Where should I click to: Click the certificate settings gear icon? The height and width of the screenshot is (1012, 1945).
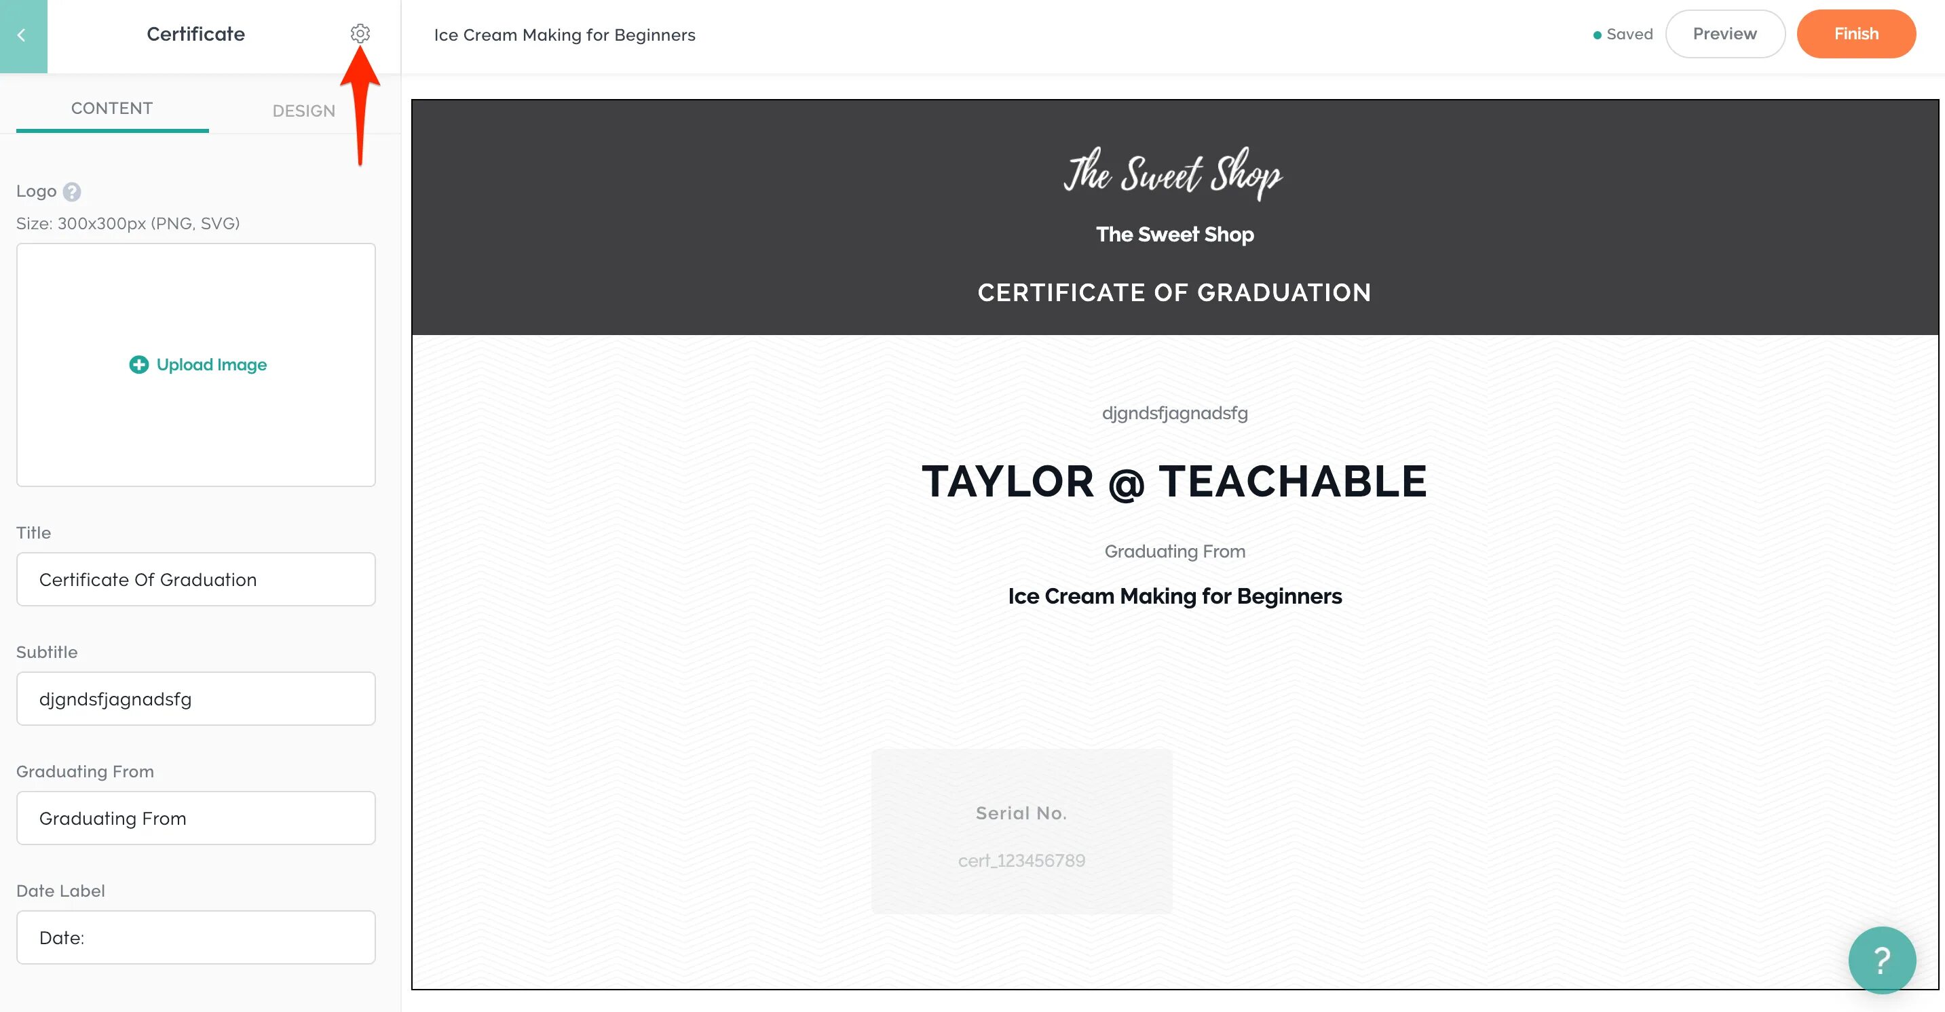(359, 33)
